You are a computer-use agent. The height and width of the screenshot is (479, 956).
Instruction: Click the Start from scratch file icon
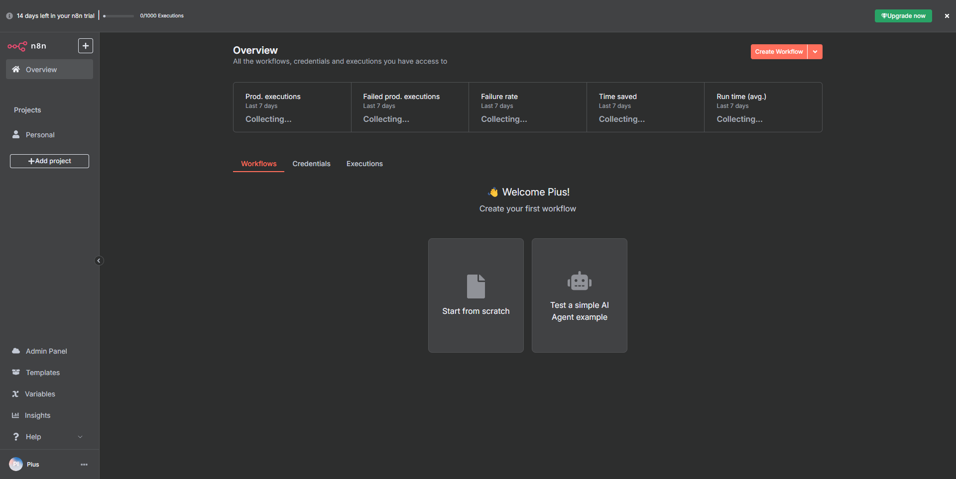pyautogui.click(x=476, y=286)
